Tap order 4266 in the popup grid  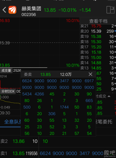[39, 94]
